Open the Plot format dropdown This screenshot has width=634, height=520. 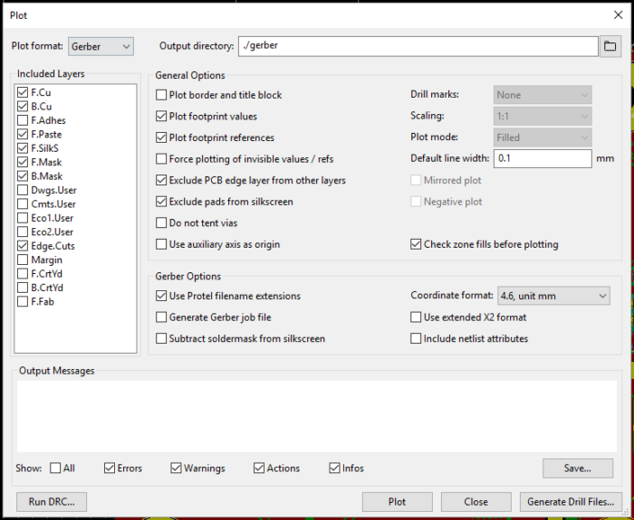click(x=101, y=46)
